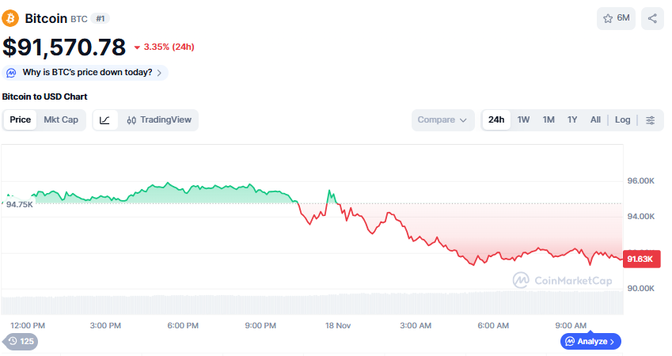Select the 1Y time range tab
Viewport: 672px width, 356px height.
click(572, 120)
